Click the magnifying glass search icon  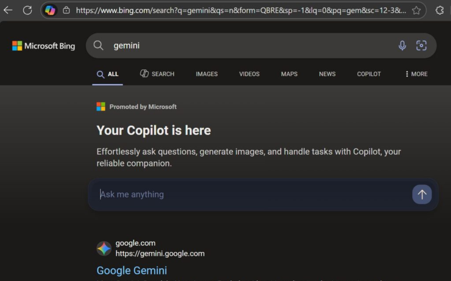[98, 45]
